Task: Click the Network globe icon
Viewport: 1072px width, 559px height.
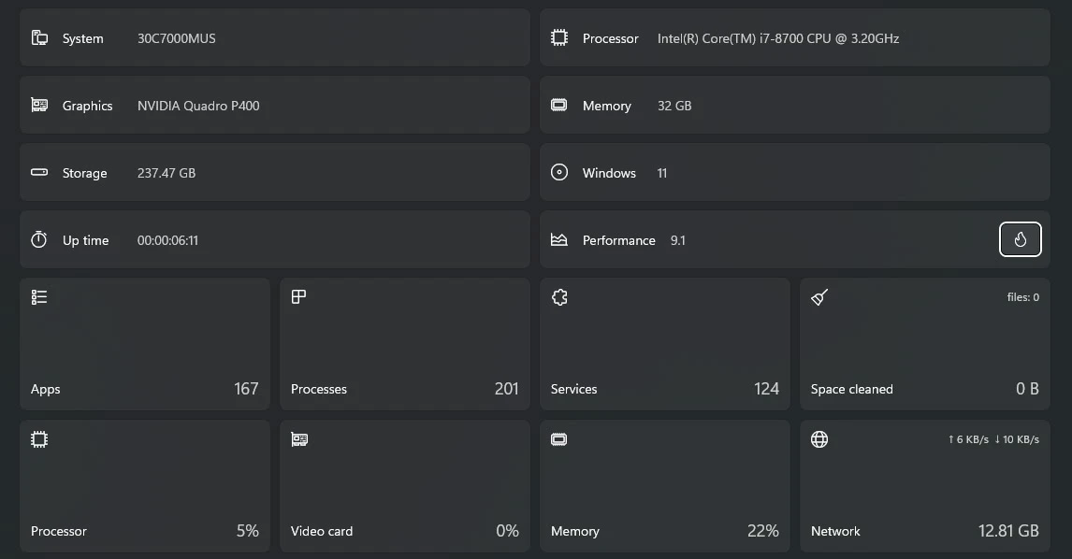Action: point(819,439)
